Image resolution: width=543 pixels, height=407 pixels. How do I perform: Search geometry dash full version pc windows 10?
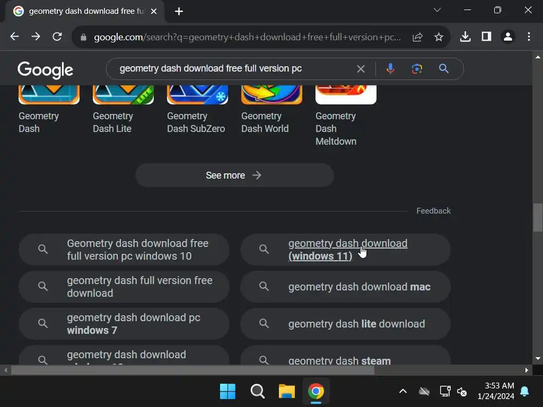[x=124, y=250]
